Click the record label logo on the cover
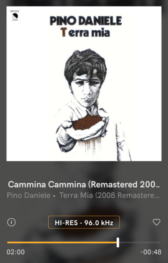 (15, 15)
